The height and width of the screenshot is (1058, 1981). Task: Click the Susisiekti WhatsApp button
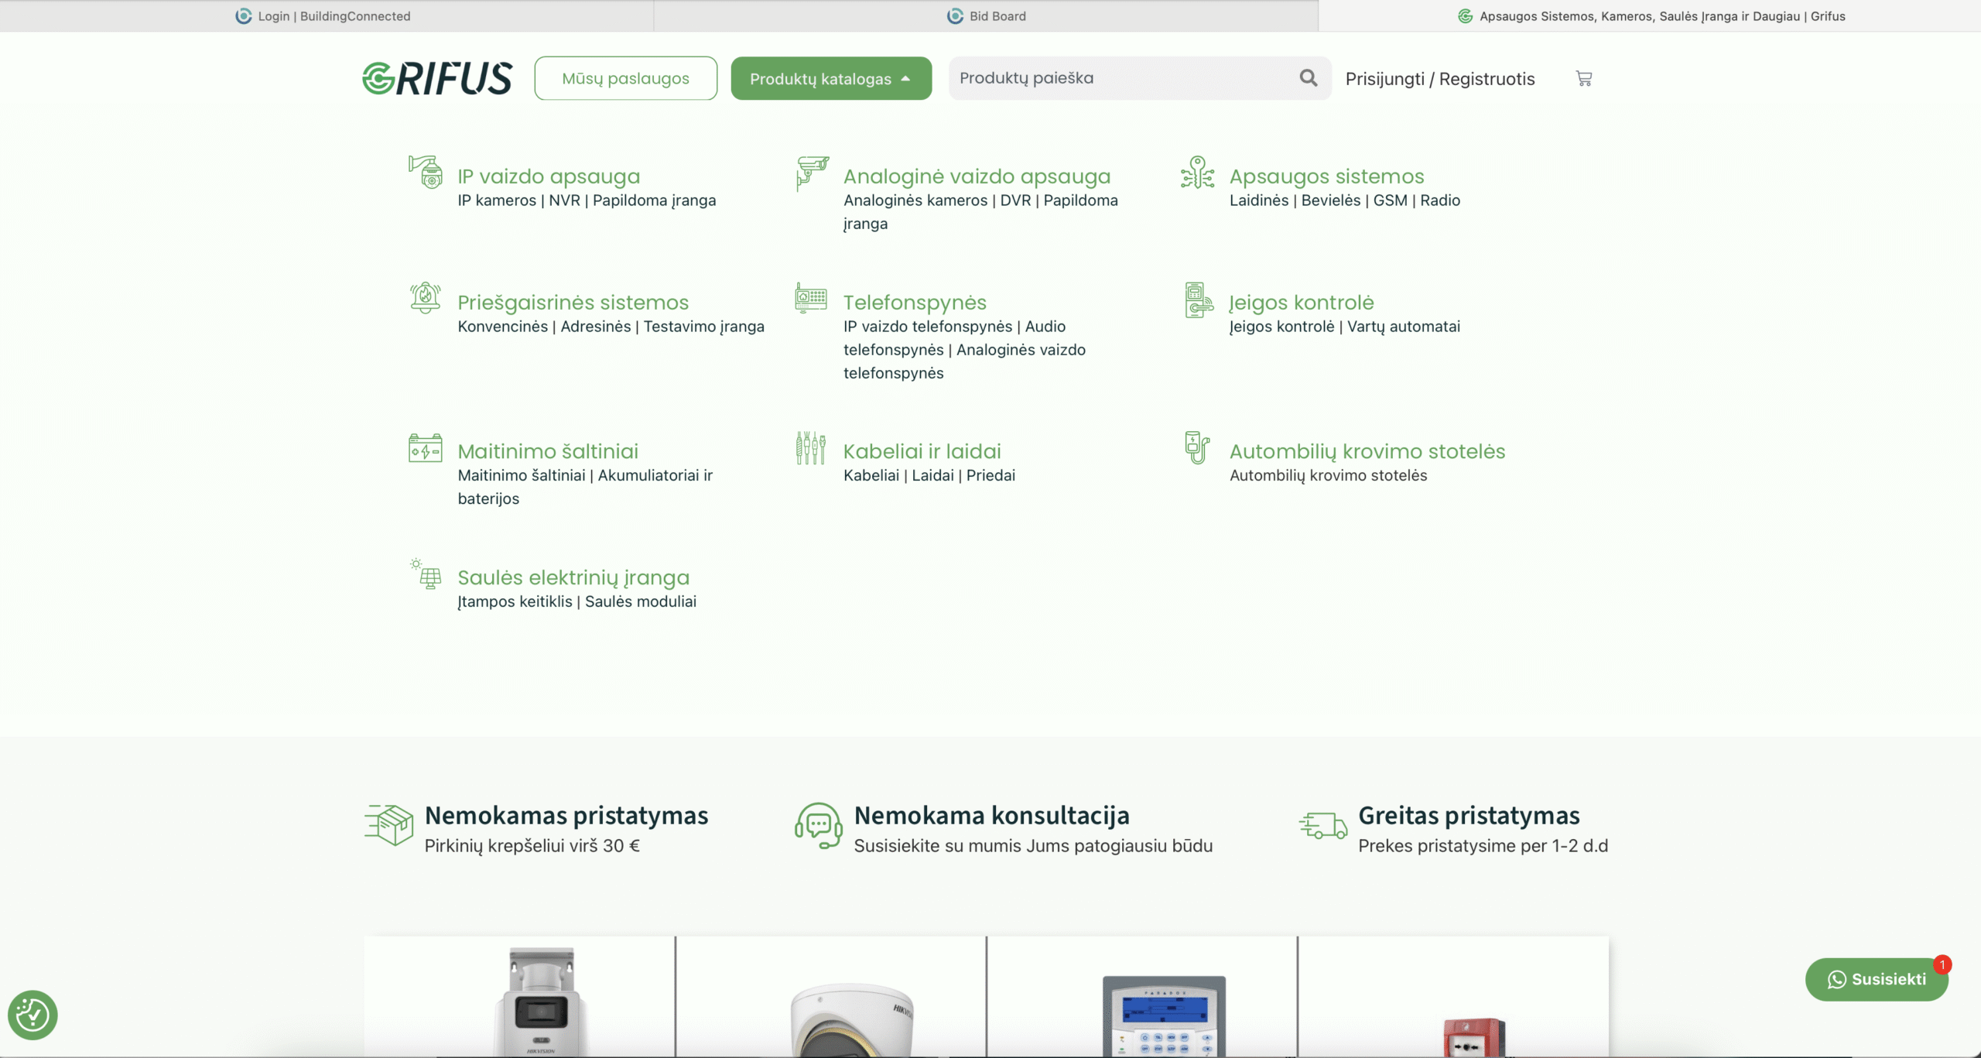point(1876,979)
